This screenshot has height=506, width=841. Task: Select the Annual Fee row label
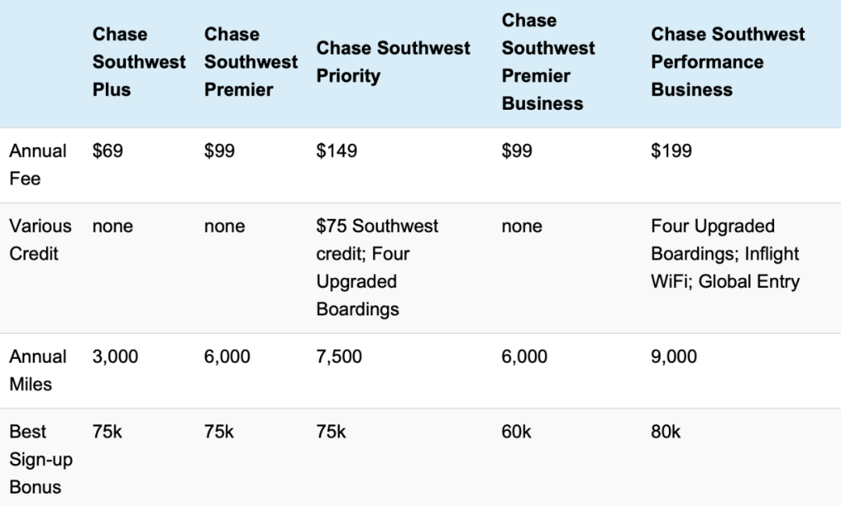[38, 164]
